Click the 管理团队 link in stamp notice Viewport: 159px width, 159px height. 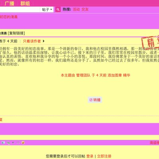point(83,75)
